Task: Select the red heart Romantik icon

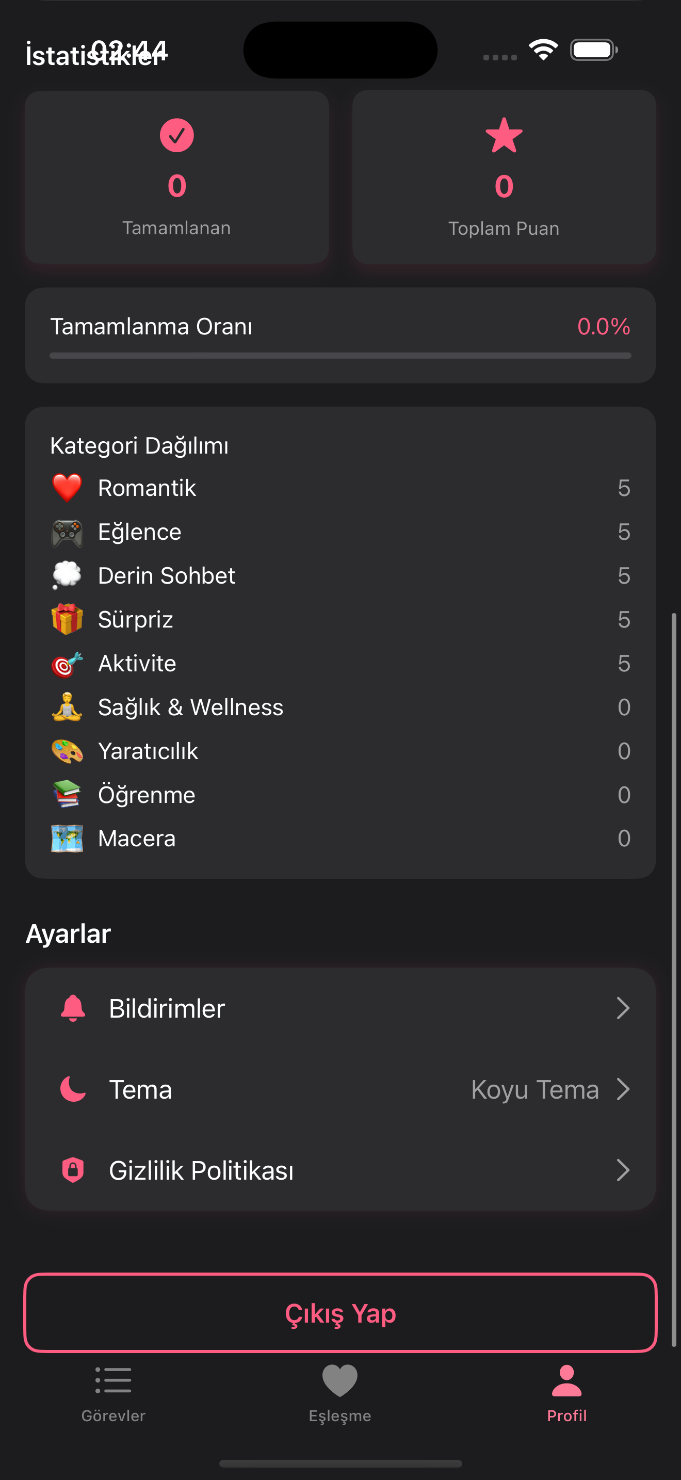Action: tap(67, 488)
